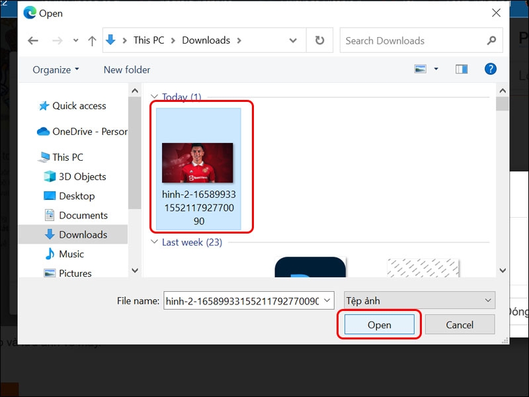This screenshot has height=397, width=529.
Task: Select Downloads in the address path
Action: (206, 40)
